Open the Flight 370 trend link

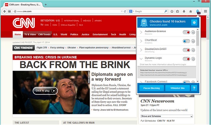42,47
